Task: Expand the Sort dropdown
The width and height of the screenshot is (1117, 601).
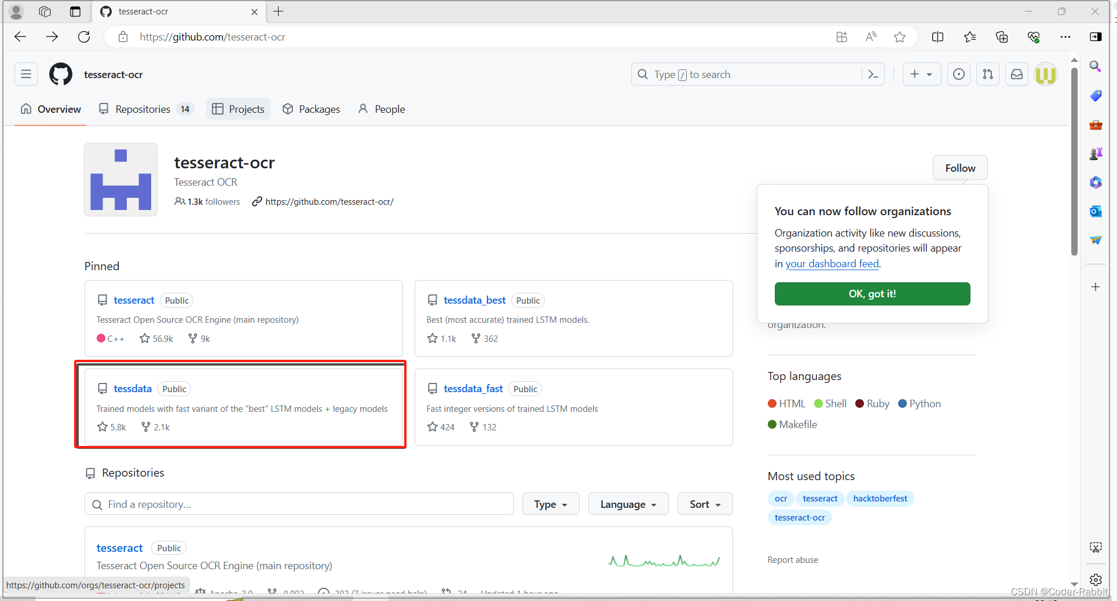Action: [x=705, y=504]
